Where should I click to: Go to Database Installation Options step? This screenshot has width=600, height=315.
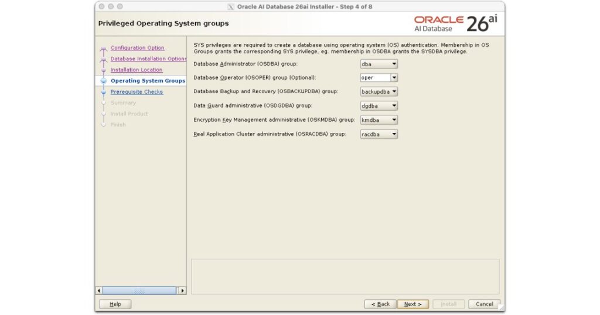pyautogui.click(x=148, y=59)
